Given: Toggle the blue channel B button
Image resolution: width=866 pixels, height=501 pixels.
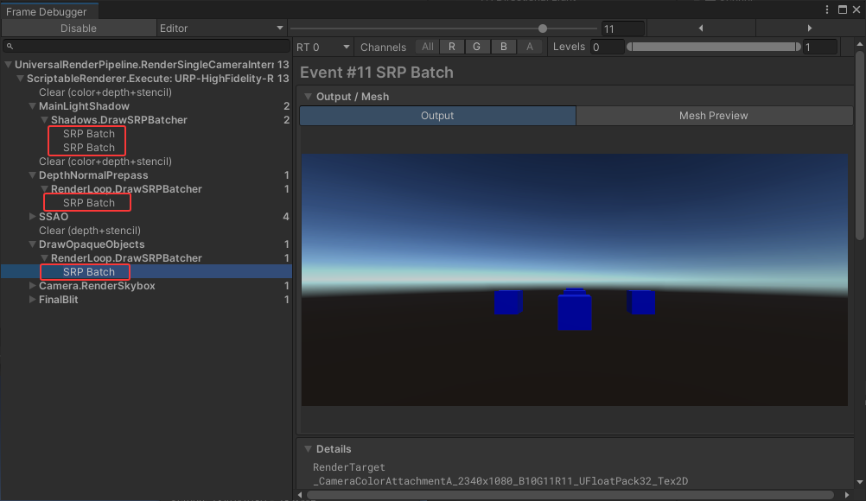Looking at the screenshot, I should point(503,47).
